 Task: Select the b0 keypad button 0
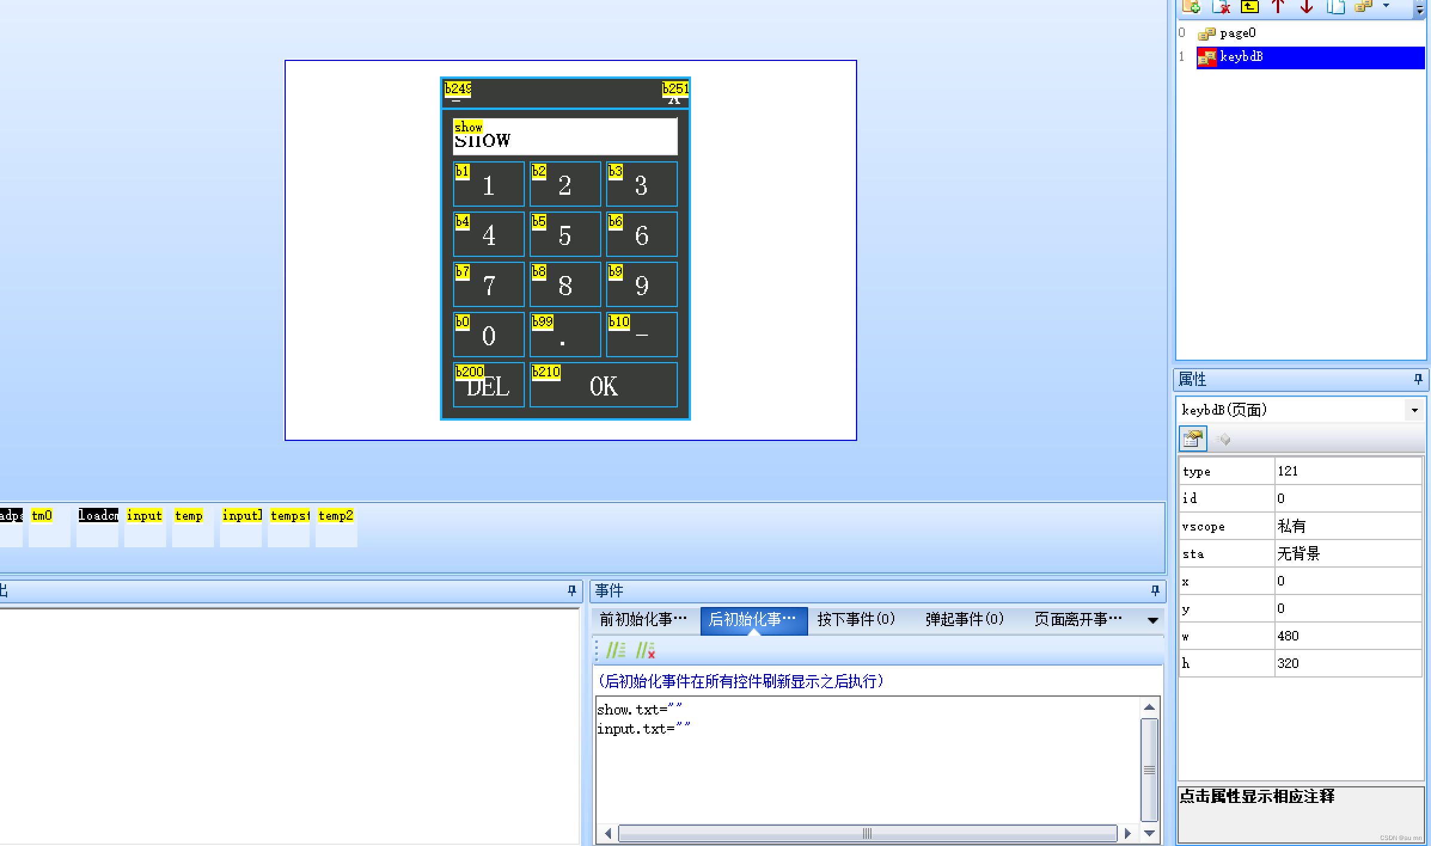pos(489,335)
